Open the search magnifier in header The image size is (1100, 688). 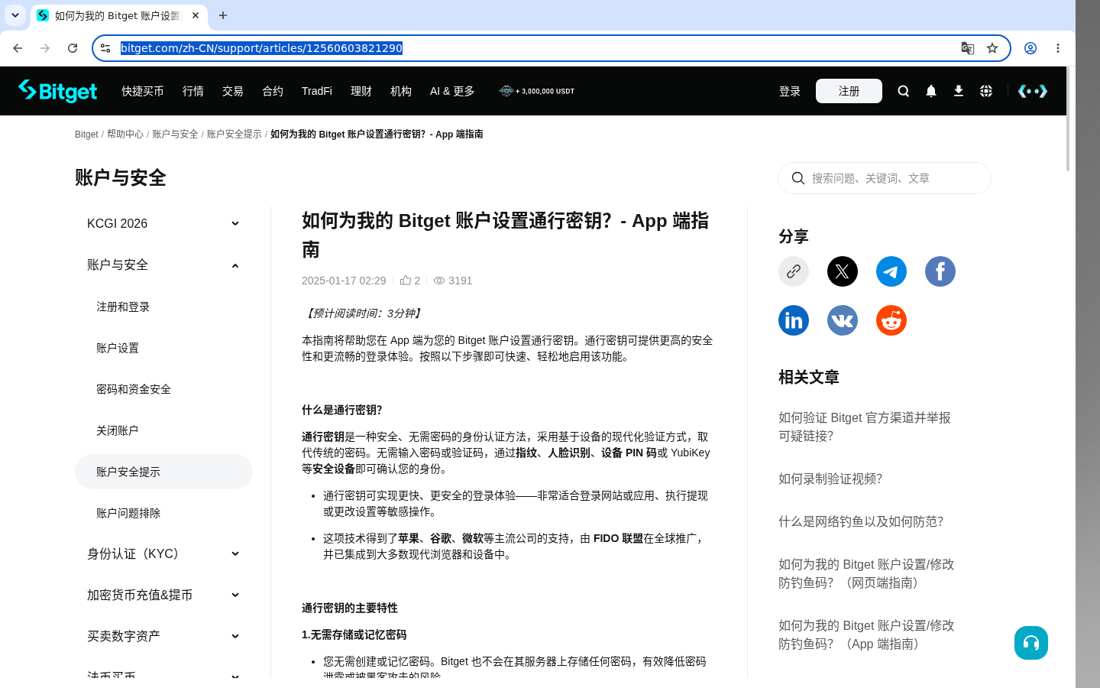point(904,91)
